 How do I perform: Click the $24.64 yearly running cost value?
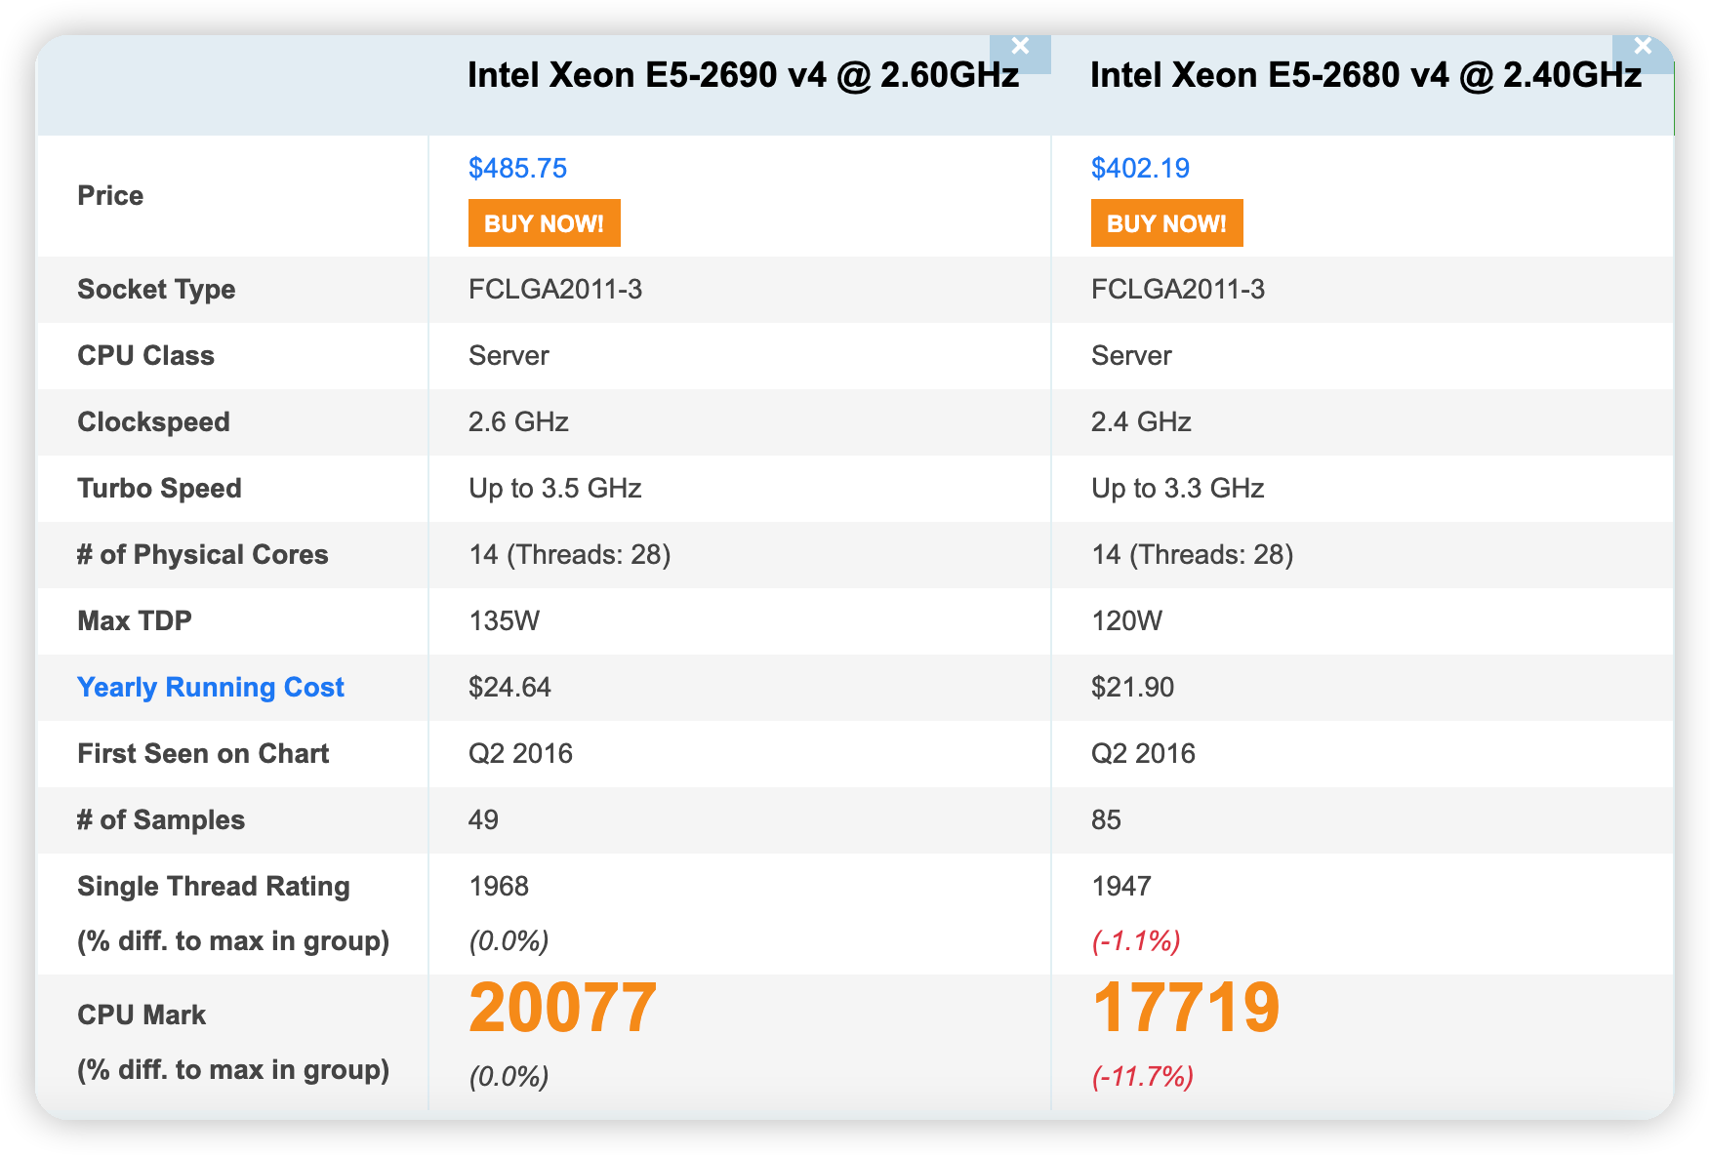point(509,687)
